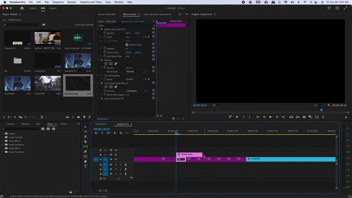Viewport: 352px width, 198px height.
Task: Toggle lock on V1 track
Action: click(101, 159)
